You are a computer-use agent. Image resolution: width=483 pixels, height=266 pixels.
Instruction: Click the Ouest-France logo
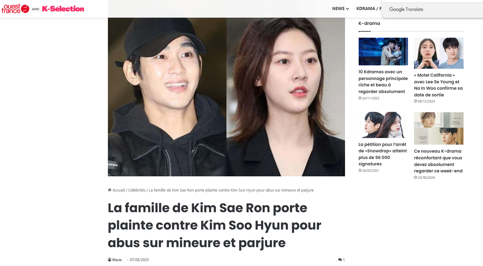(15, 8)
